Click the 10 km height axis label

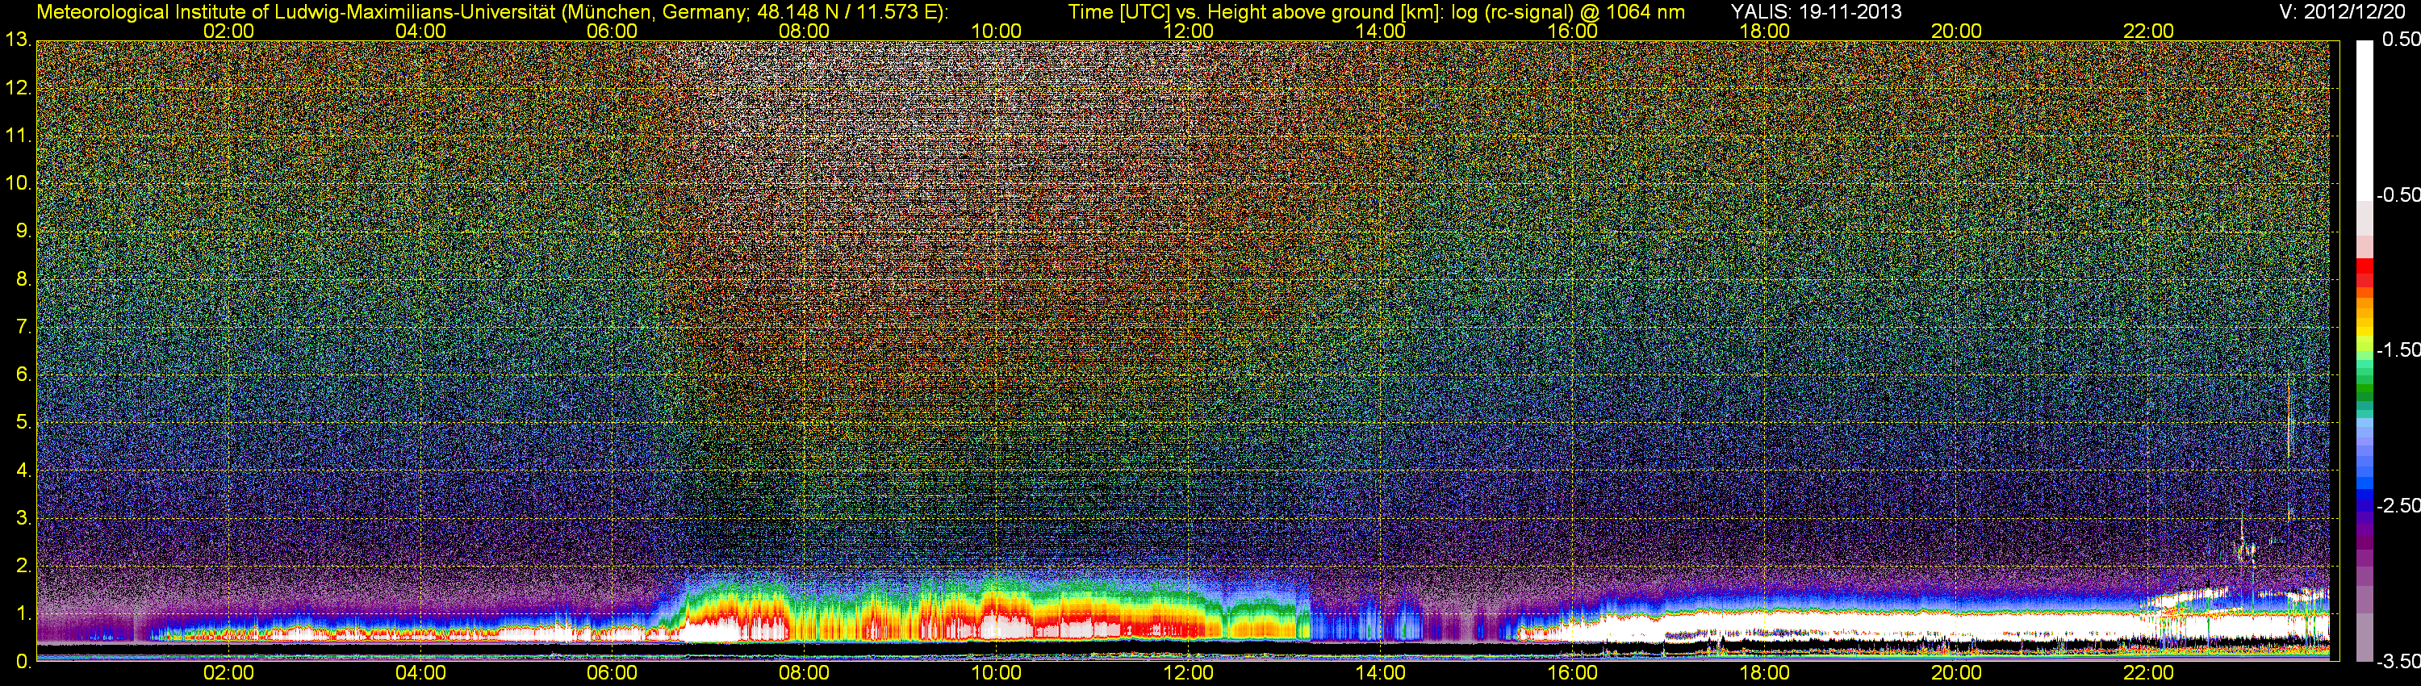click(18, 183)
